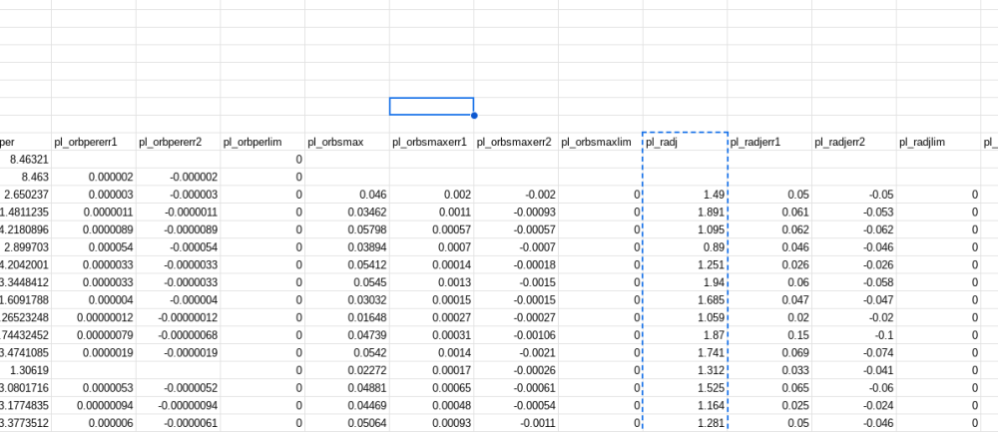The width and height of the screenshot is (998, 432).
Task: Click the cell with value 0.05412
Action: (x=347, y=264)
